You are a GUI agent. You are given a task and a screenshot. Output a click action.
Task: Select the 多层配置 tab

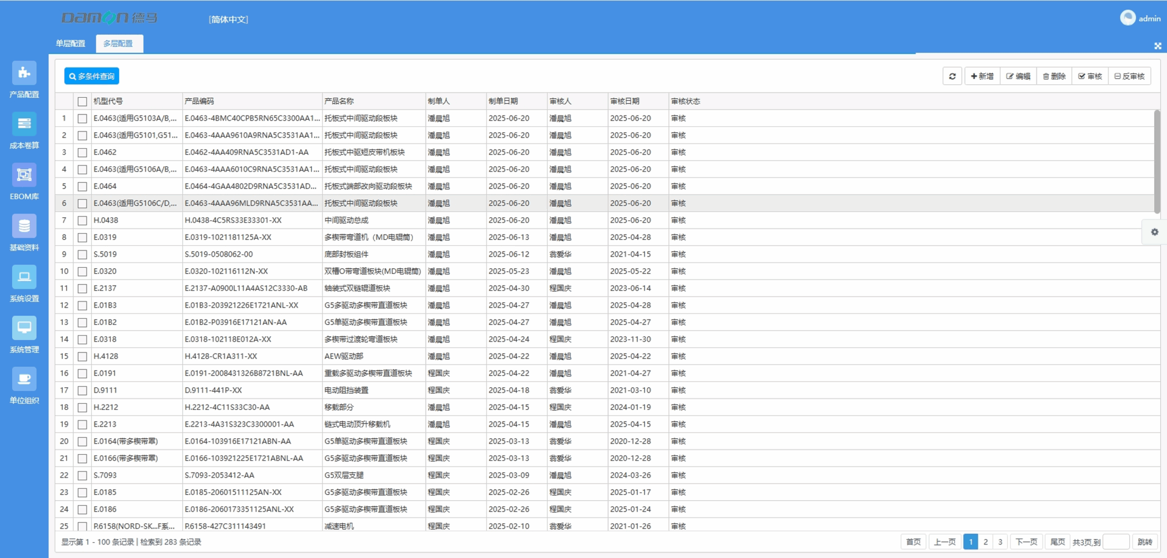click(x=119, y=43)
